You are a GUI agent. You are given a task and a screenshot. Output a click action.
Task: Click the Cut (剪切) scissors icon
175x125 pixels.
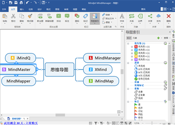pyautogui.click(x=13, y=16)
